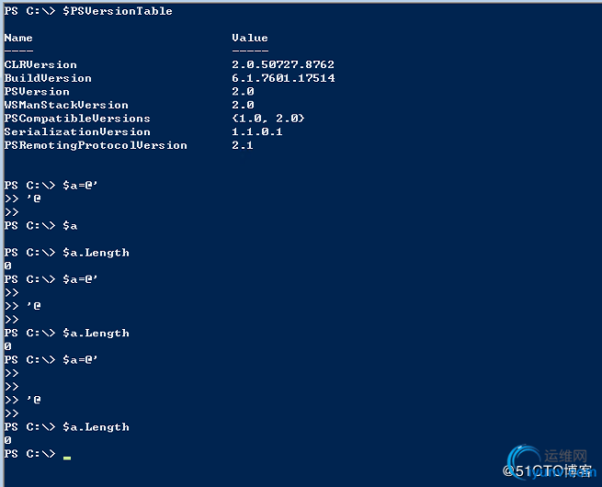Click the serialization value 1.1.0.1
Image resolution: width=602 pixels, height=487 pixels.
click(x=257, y=131)
